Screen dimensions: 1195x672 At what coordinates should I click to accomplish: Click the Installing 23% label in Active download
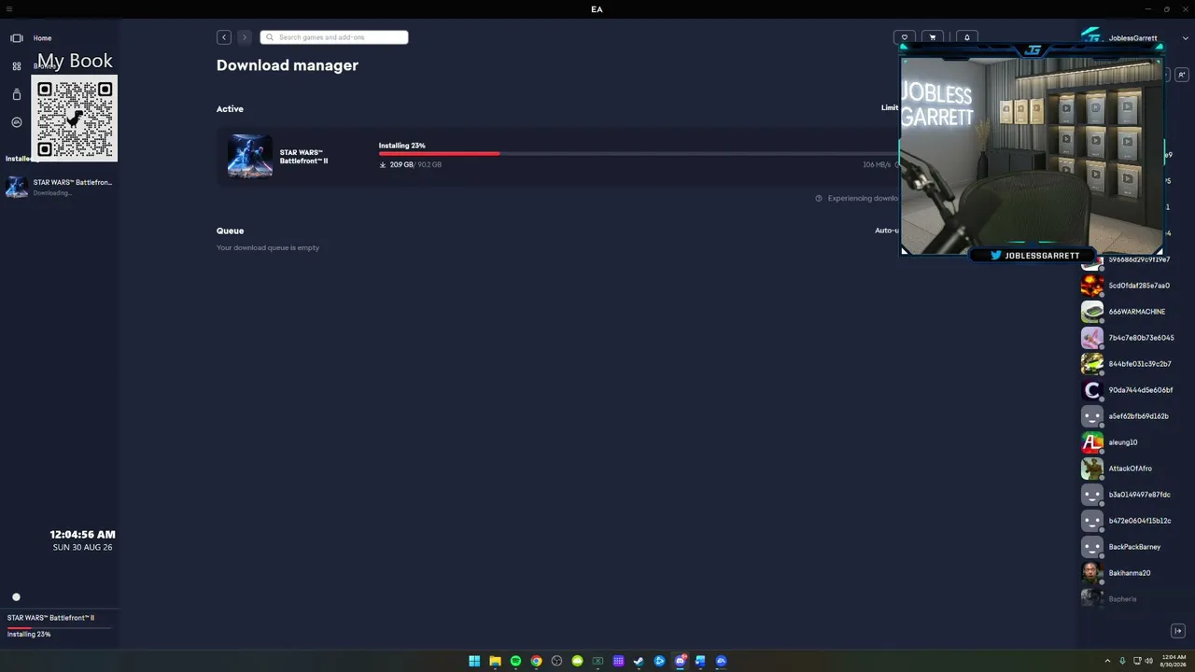[401, 146]
